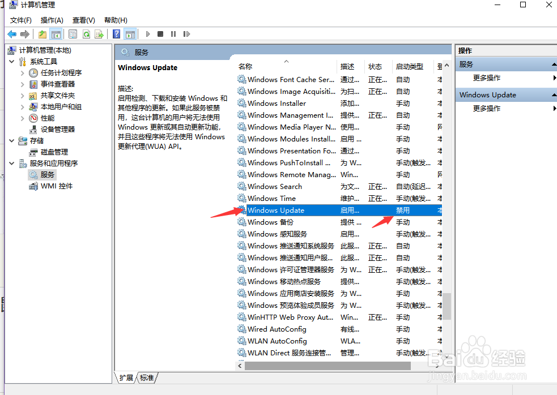
Task: Click the Up one level folder icon
Action: coord(42,34)
